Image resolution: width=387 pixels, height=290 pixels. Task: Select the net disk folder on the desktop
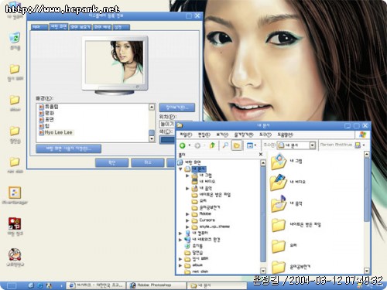coord(15,162)
